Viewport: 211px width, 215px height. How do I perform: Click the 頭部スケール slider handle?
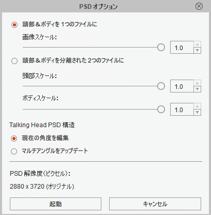161,86
